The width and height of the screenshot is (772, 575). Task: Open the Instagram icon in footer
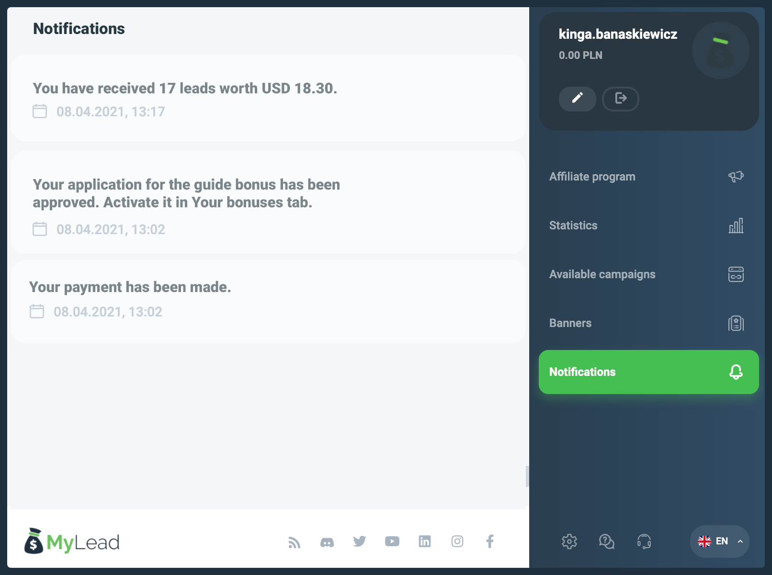click(x=457, y=541)
